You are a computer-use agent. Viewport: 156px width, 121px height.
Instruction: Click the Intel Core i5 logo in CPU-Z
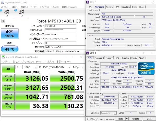click(x=146, y=68)
